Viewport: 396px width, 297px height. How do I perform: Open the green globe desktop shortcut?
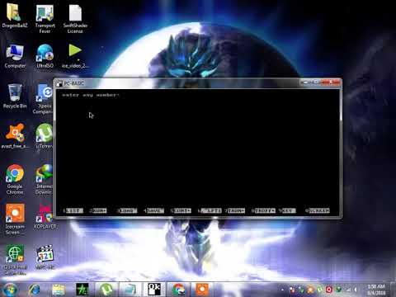click(16, 260)
